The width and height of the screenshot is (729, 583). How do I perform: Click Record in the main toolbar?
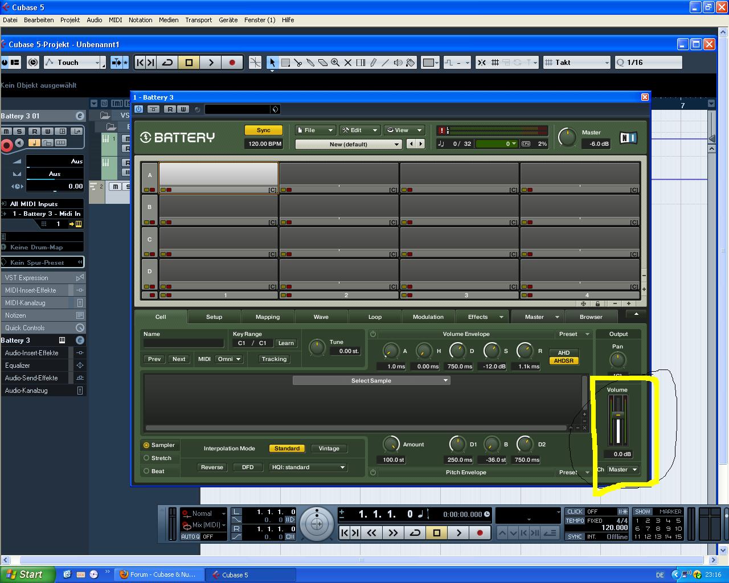(232, 63)
